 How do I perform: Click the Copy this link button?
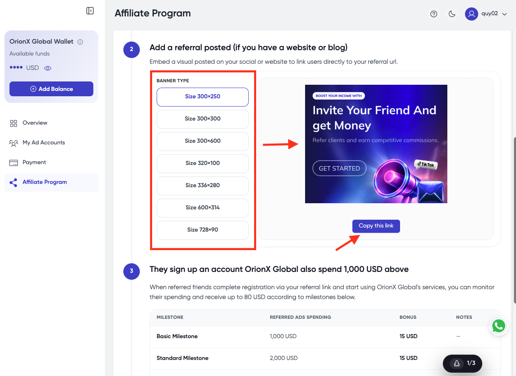[x=376, y=226]
